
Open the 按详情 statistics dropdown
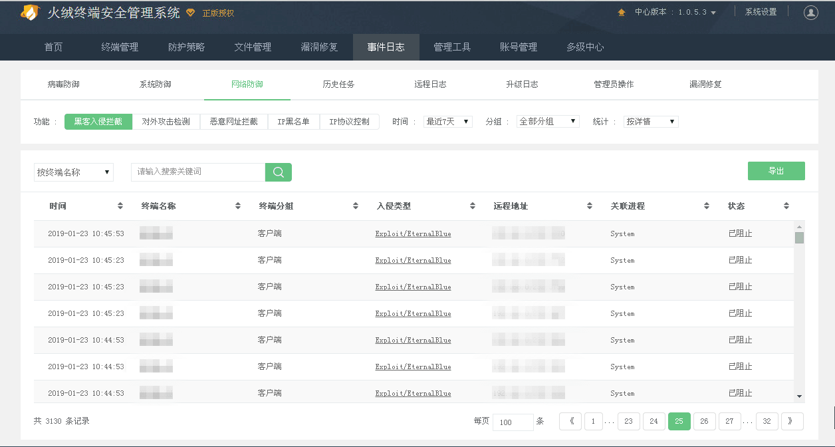coord(651,122)
